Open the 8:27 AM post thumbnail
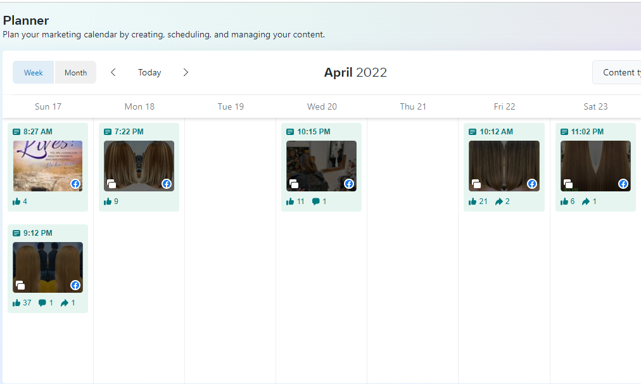The image size is (641, 384). pos(48,165)
